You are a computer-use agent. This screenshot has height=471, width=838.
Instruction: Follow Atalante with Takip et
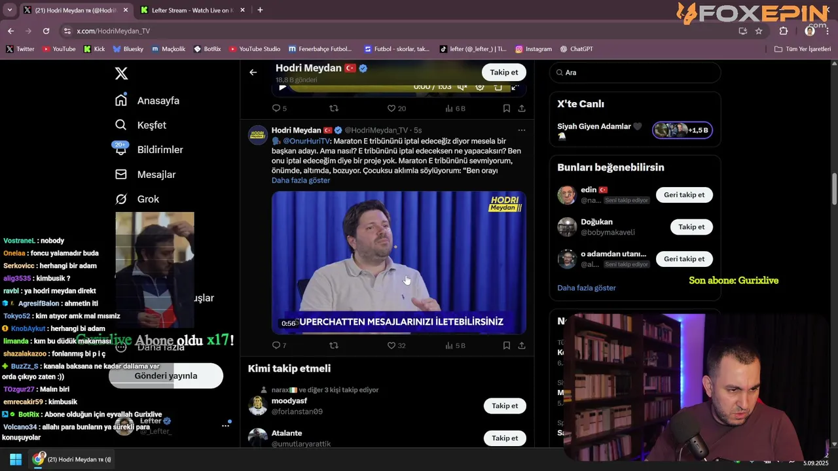click(505, 438)
